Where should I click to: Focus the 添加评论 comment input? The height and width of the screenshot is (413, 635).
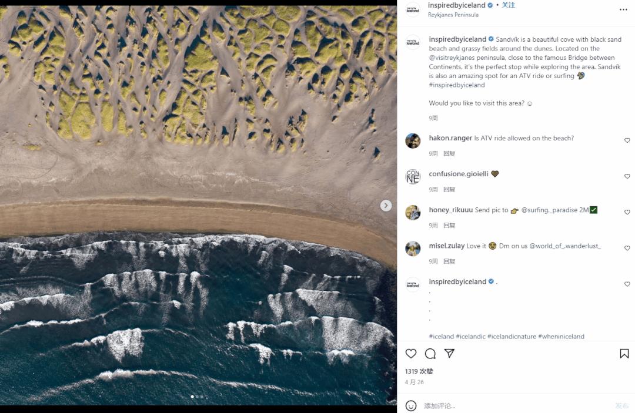tap(516, 406)
